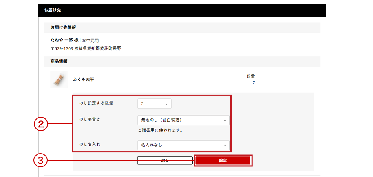Click the recipient name たねや 一郎 様
This screenshot has width=373, height=177.
(x=64, y=40)
